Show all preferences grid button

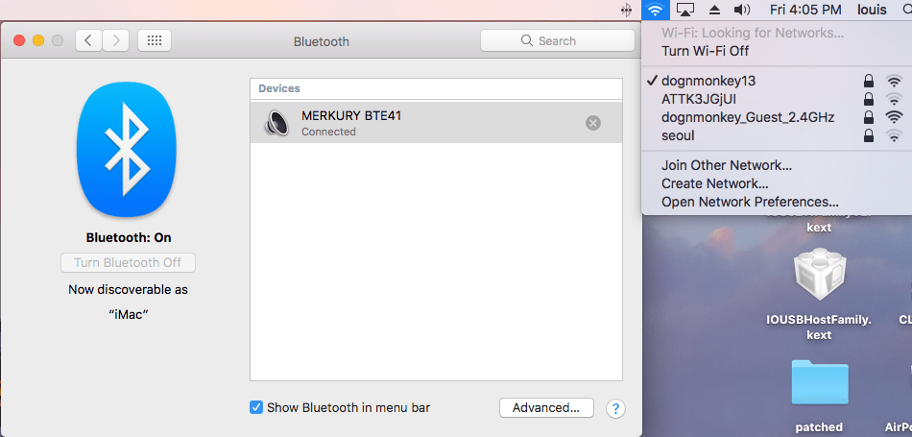pyautogui.click(x=155, y=40)
